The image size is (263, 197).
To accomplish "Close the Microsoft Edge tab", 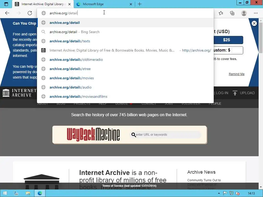I will (x=131, y=4).
